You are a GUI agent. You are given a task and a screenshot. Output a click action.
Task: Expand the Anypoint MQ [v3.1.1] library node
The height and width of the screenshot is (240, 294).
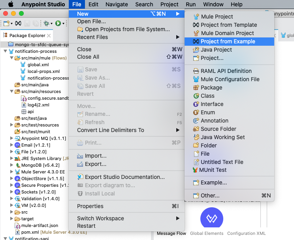coord(11,138)
